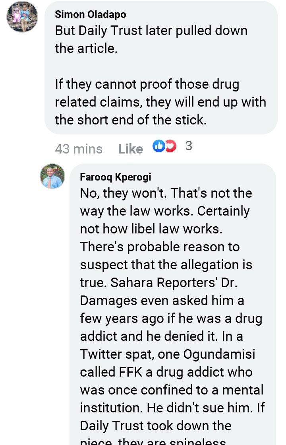Screen dimensions: 286x445
Task: Open Simon Oladapo's profile picture
Action: pos(22,16)
